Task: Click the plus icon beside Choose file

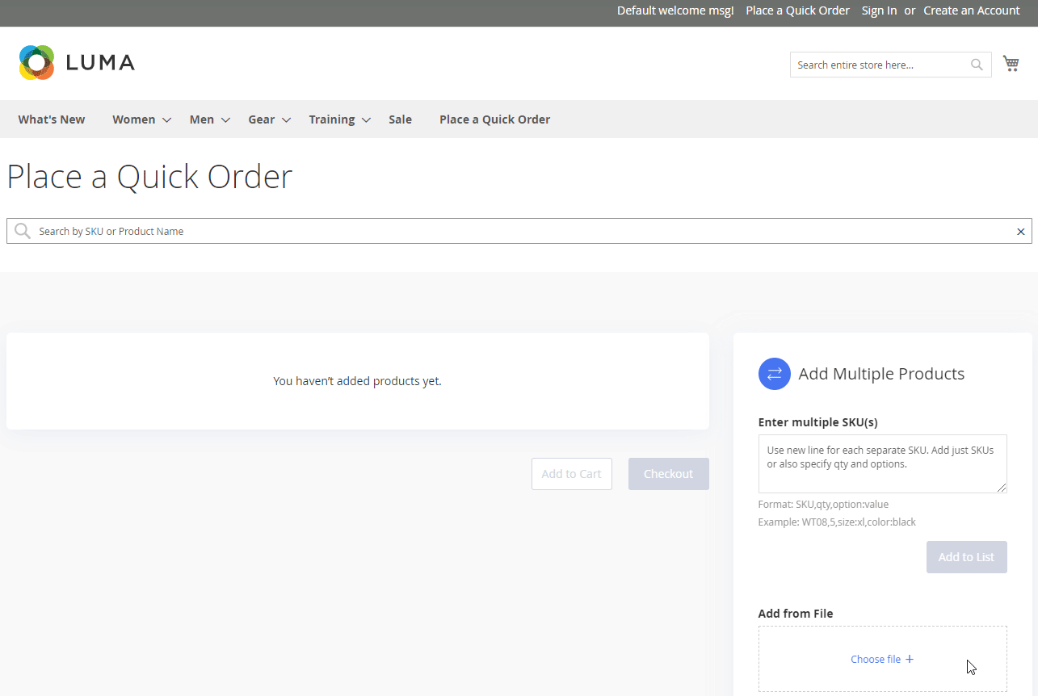Action: (x=910, y=659)
